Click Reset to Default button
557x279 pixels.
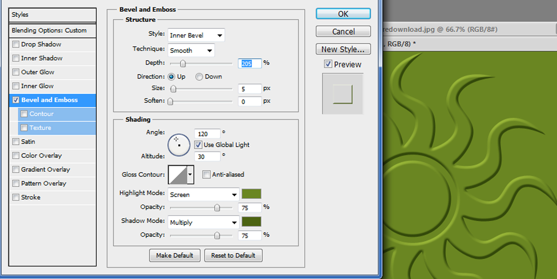point(233,255)
